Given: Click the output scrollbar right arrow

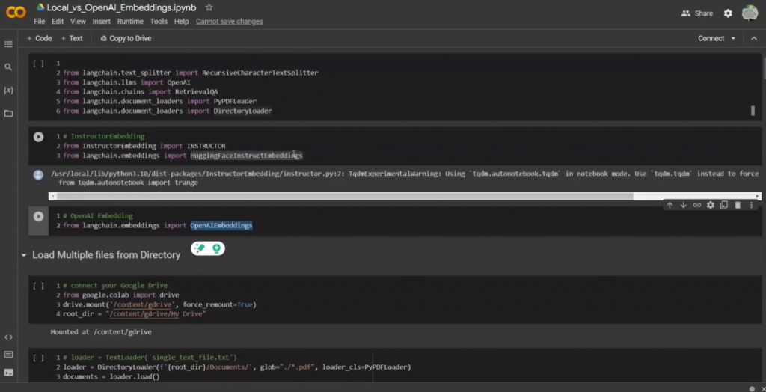Looking at the screenshot, I should click(x=758, y=196).
